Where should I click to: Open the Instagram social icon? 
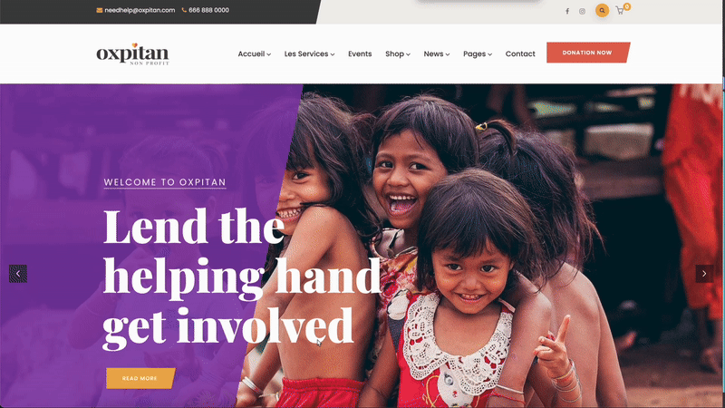click(582, 11)
